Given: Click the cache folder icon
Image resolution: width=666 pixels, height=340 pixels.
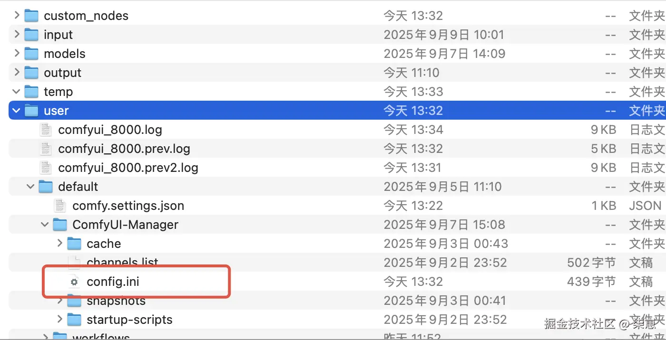Looking at the screenshot, I should (x=74, y=244).
